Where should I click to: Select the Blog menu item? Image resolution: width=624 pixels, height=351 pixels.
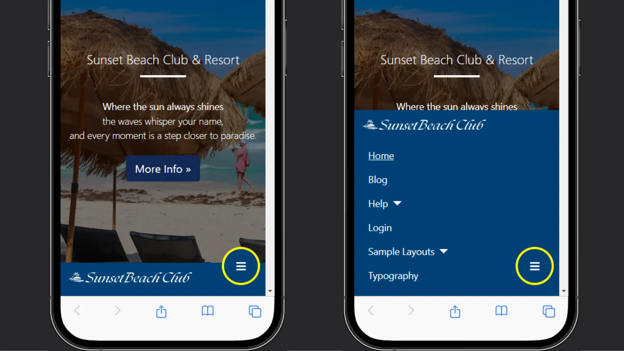click(x=377, y=179)
